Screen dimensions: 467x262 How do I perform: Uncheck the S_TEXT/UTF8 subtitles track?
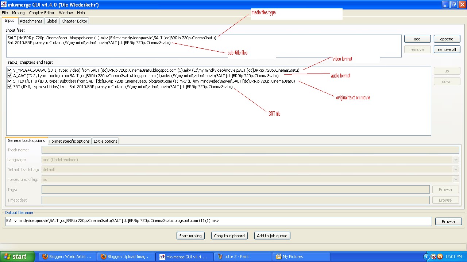(10, 81)
